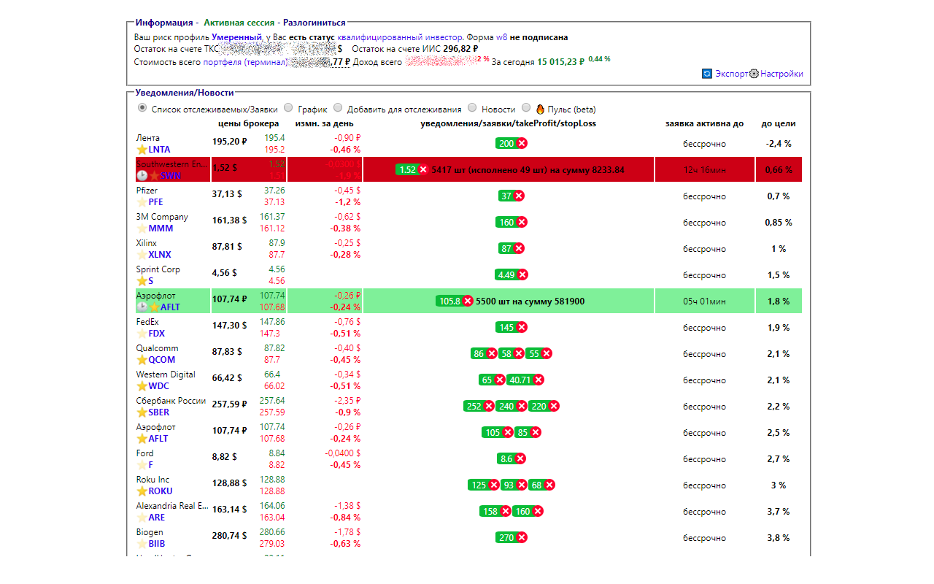
Task: Remove the 93 alert for Roku Inc
Action: click(x=522, y=485)
